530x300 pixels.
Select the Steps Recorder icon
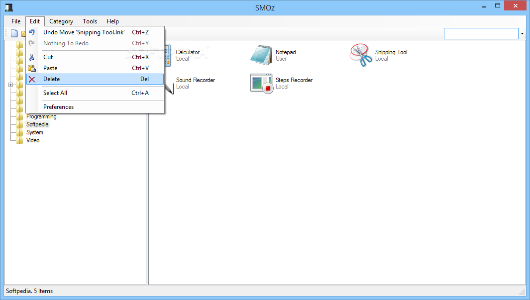[262, 83]
